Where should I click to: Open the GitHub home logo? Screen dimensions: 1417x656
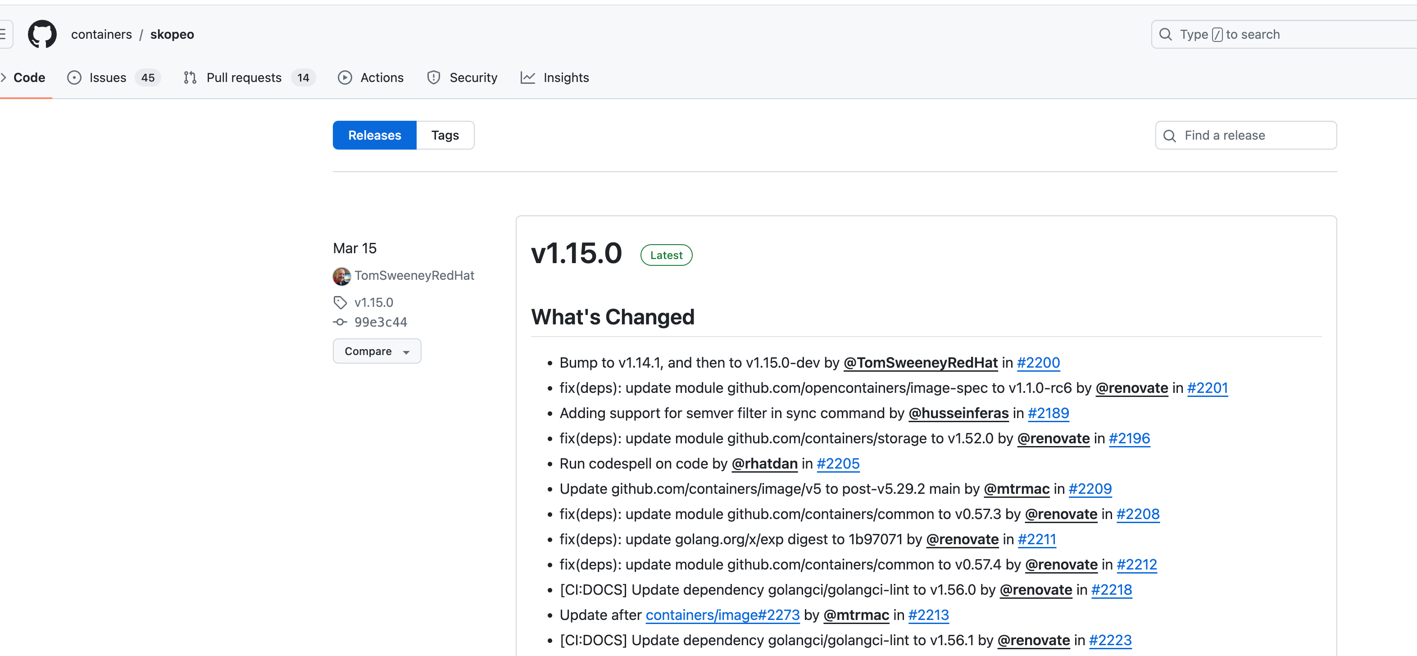click(42, 34)
